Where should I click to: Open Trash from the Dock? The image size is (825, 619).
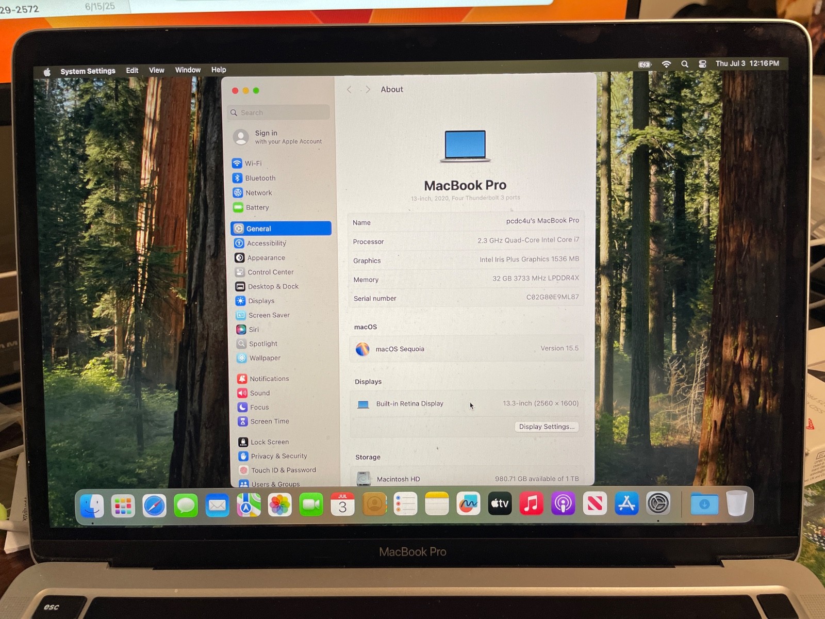(736, 503)
